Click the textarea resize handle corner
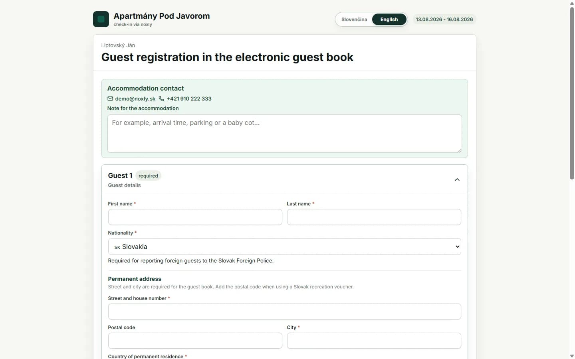 pos(460,150)
